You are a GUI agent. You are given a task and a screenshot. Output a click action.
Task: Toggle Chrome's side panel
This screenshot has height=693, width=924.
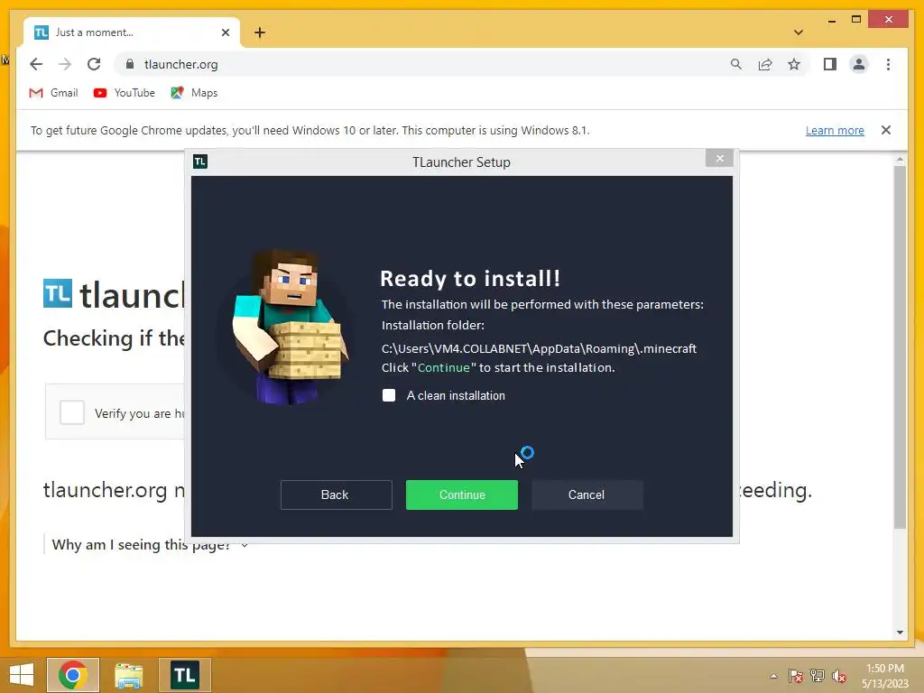830,64
